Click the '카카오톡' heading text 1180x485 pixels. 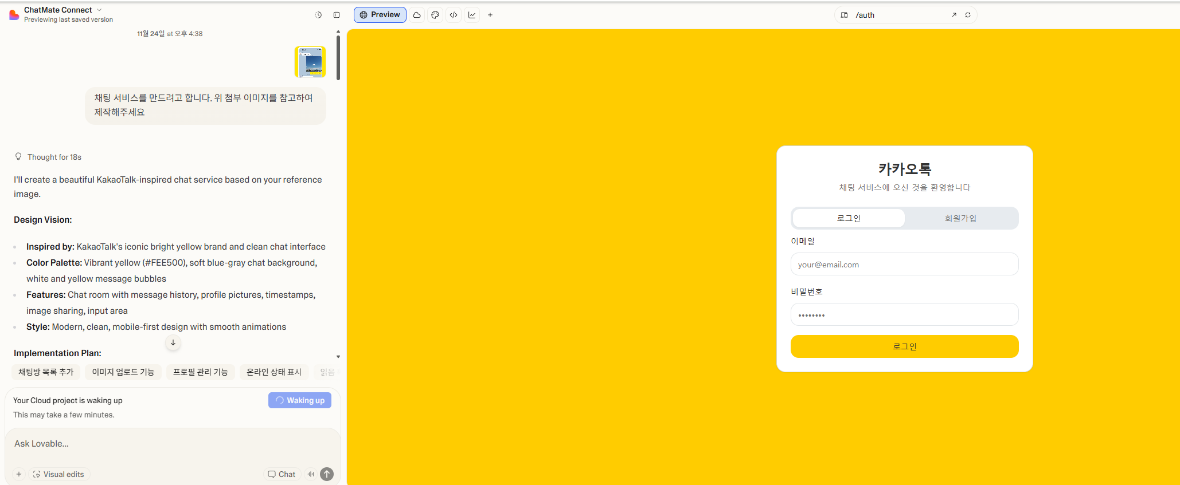point(905,169)
